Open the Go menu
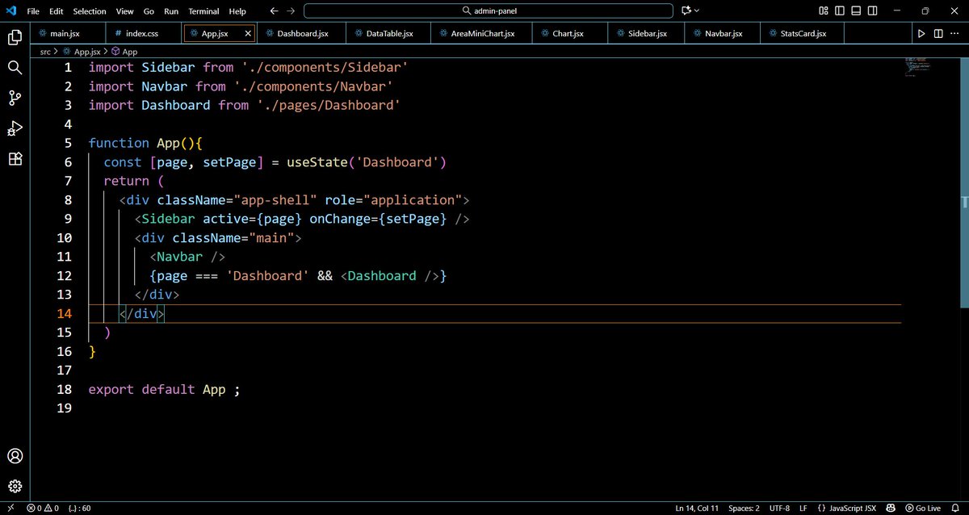The image size is (969, 515). click(x=149, y=11)
